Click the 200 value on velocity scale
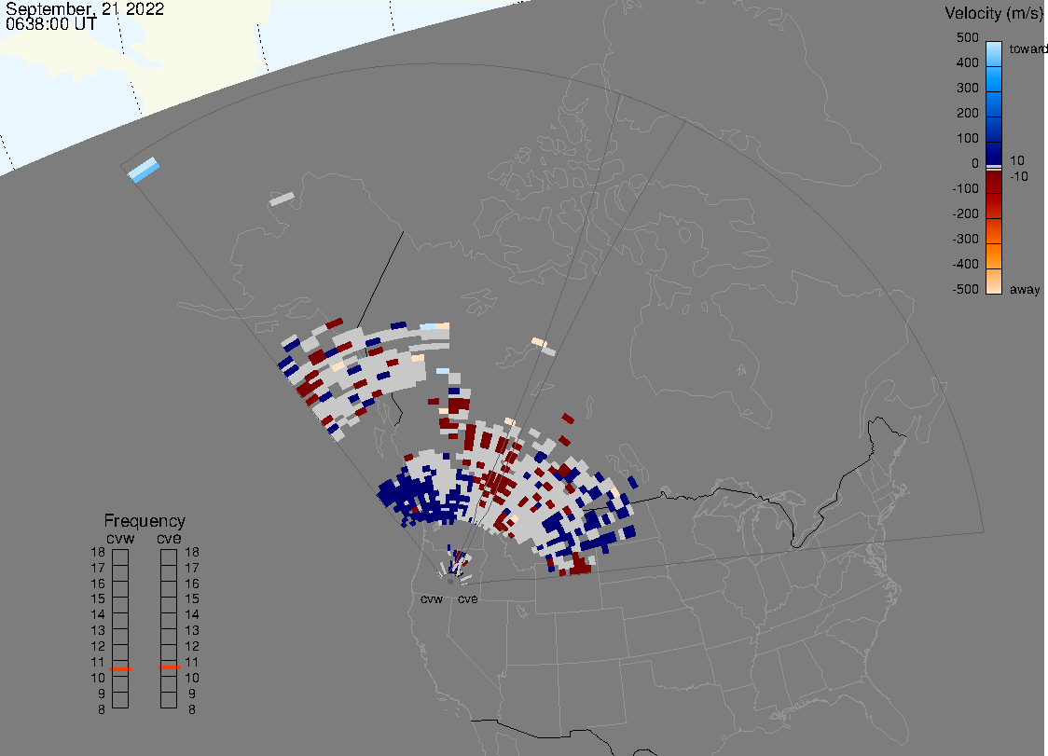This screenshot has width=1048, height=756. click(x=967, y=113)
